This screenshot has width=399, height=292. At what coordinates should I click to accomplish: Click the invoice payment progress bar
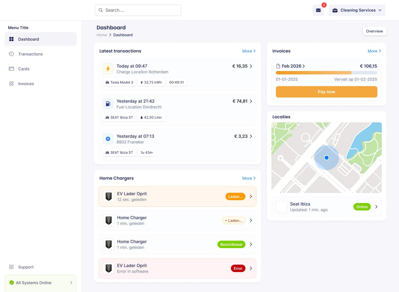pos(326,73)
